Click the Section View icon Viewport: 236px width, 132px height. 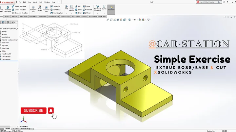(118, 20)
